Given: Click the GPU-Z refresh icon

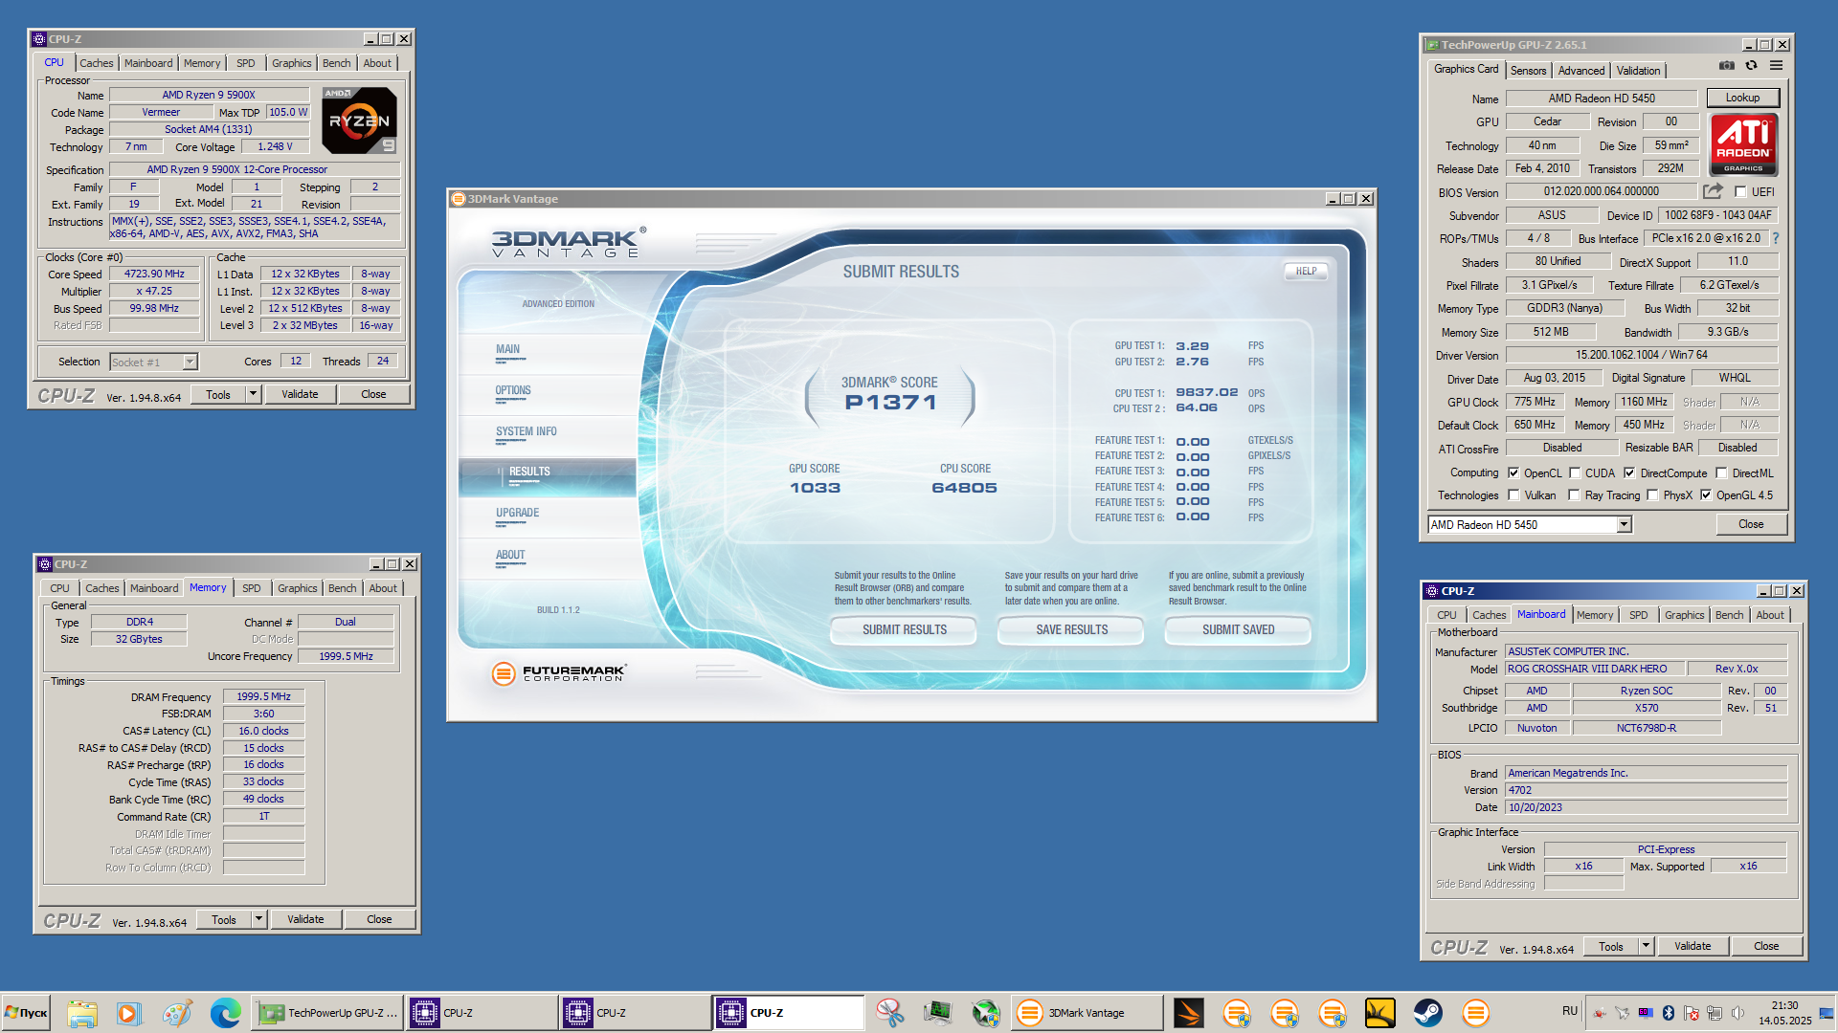Looking at the screenshot, I should (x=1751, y=66).
